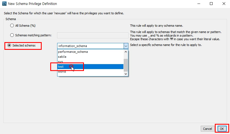Click the MySQL Workbench dolphin title icon

4,4
